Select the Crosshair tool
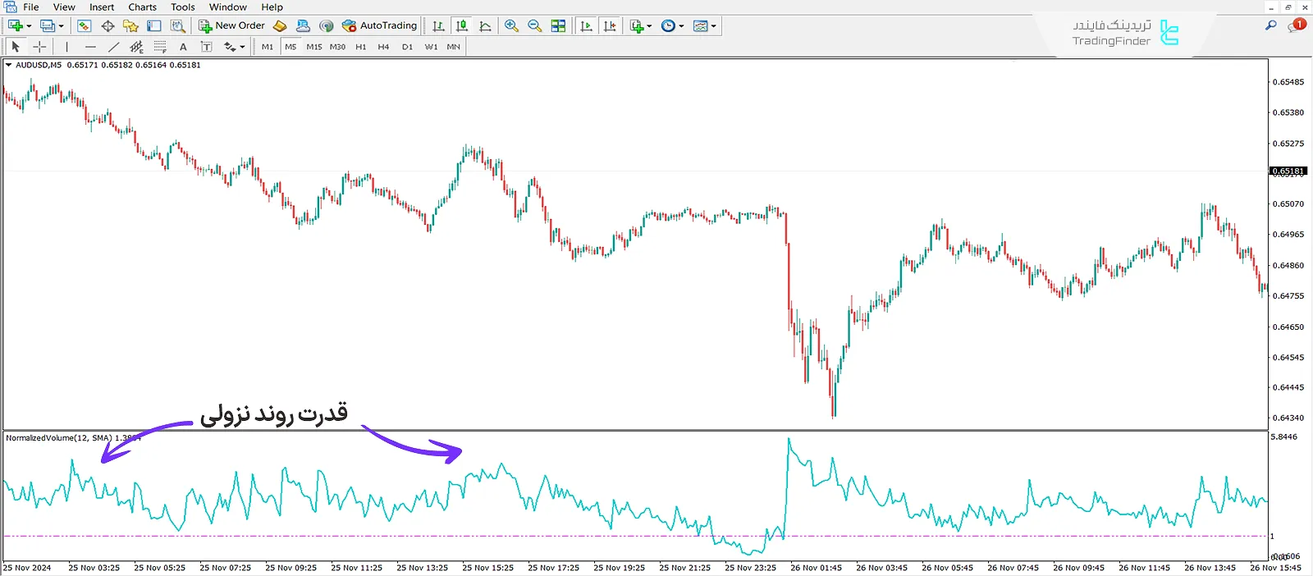The width and height of the screenshot is (1313, 576). pyautogui.click(x=39, y=47)
